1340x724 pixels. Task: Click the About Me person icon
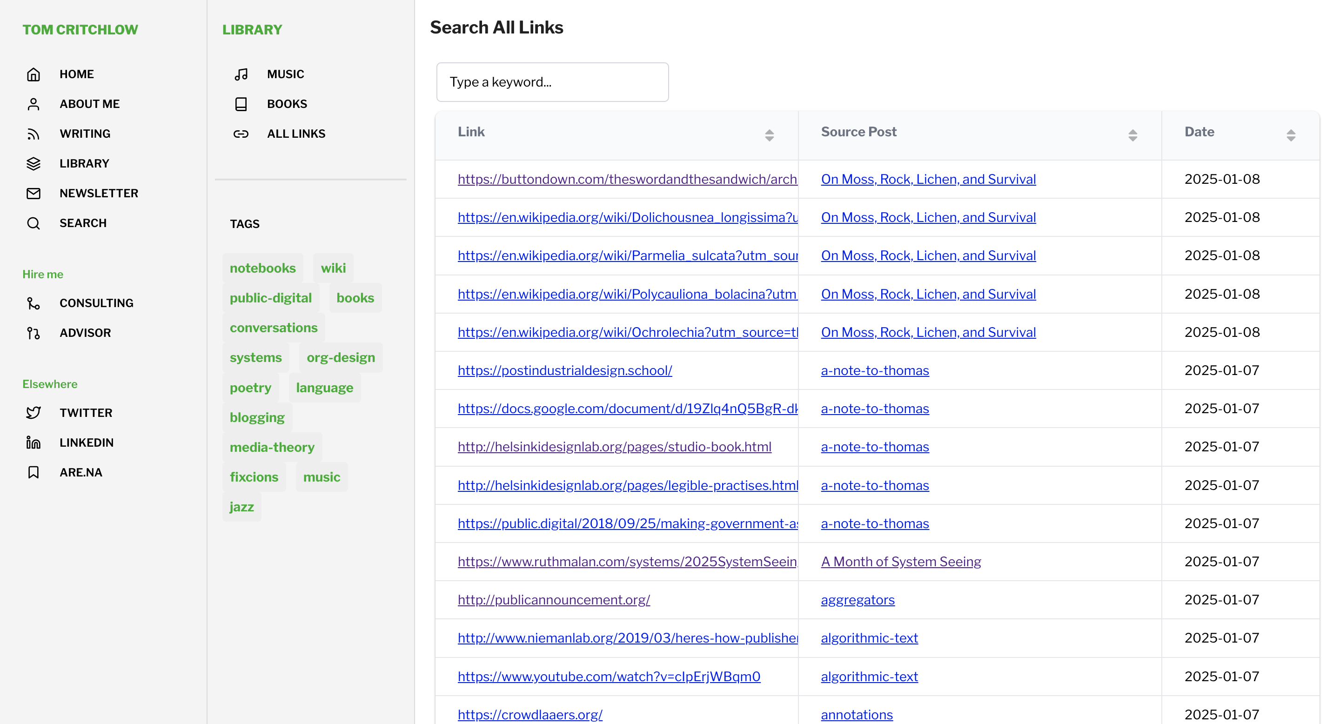click(33, 104)
